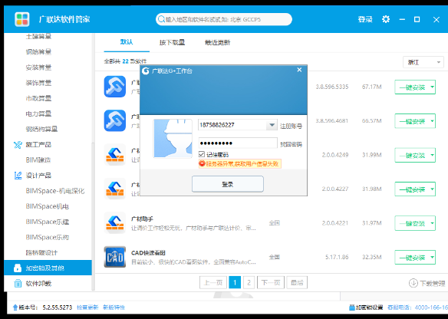
Task: Select 土建算量 in the sidebar
Action: 38,36
